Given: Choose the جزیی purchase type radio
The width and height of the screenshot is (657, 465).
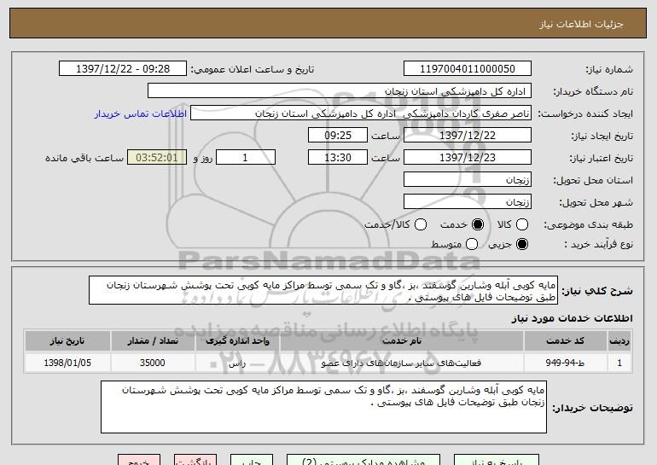Looking at the screenshot, I should [x=521, y=244].
